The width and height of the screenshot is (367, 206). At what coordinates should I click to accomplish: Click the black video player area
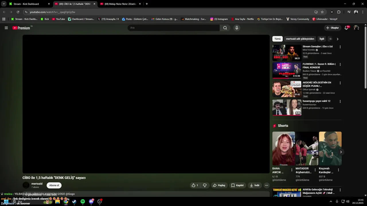pos(146,104)
